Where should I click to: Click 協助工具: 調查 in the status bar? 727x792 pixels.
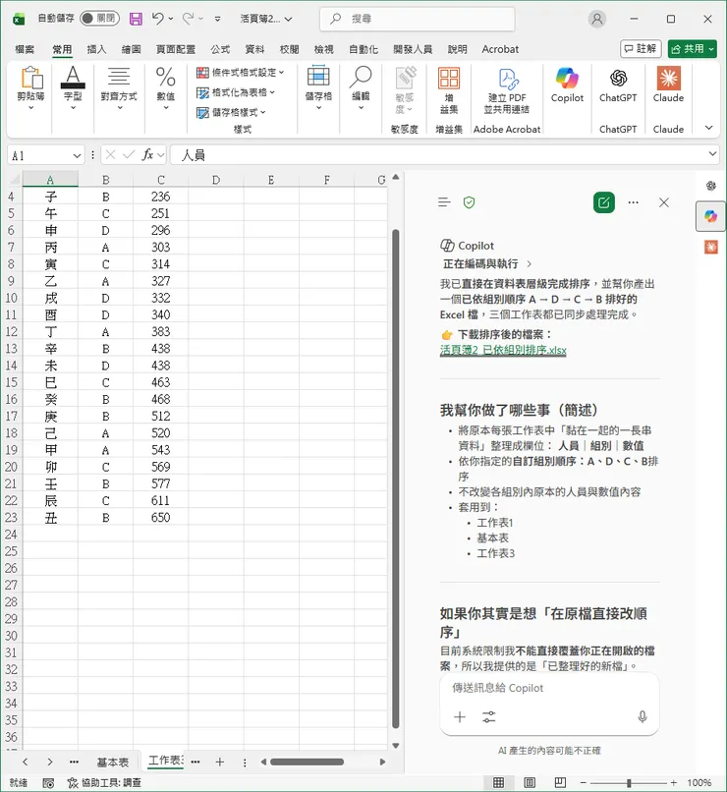coord(104,783)
